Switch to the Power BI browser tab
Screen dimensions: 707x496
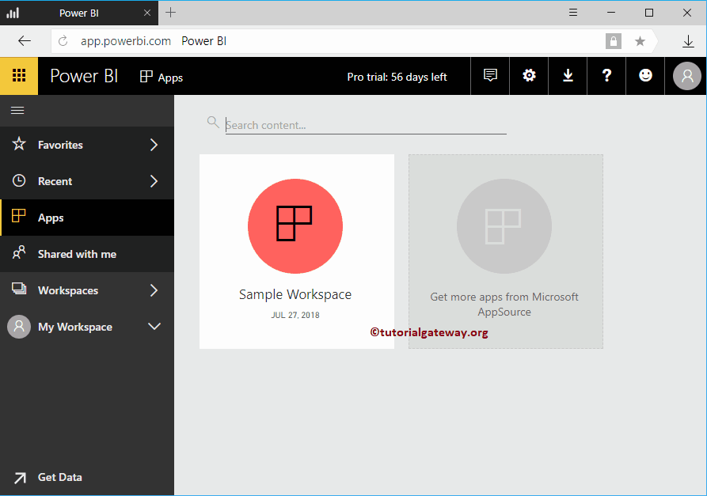coord(79,13)
